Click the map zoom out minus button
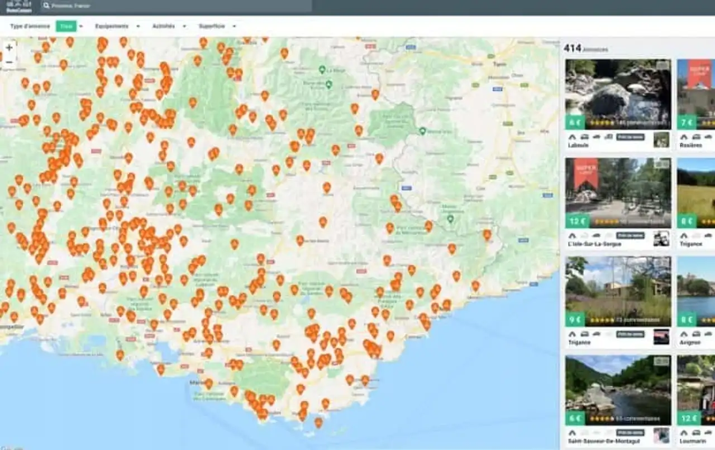Screen dimensions: 715x450 pos(9,62)
